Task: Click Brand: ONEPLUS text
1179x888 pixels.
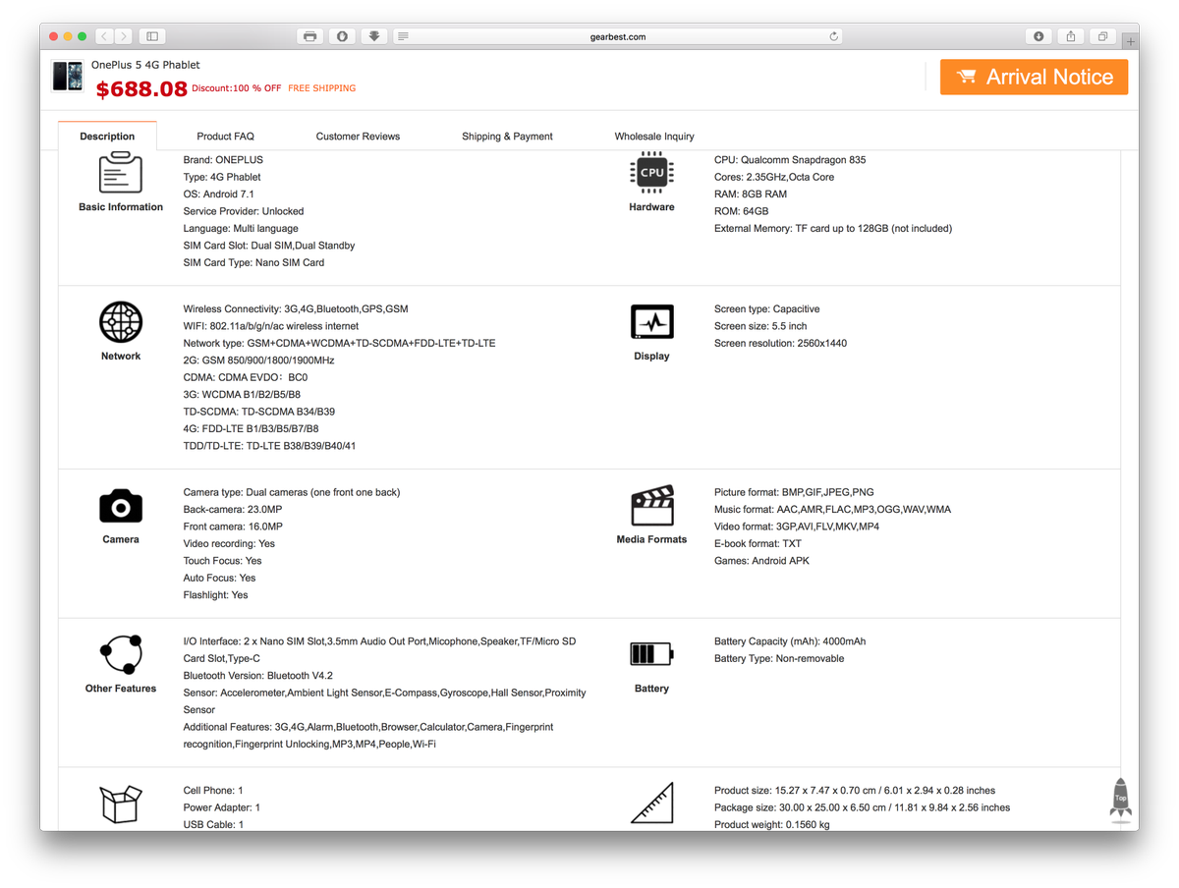Action: click(x=223, y=160)
